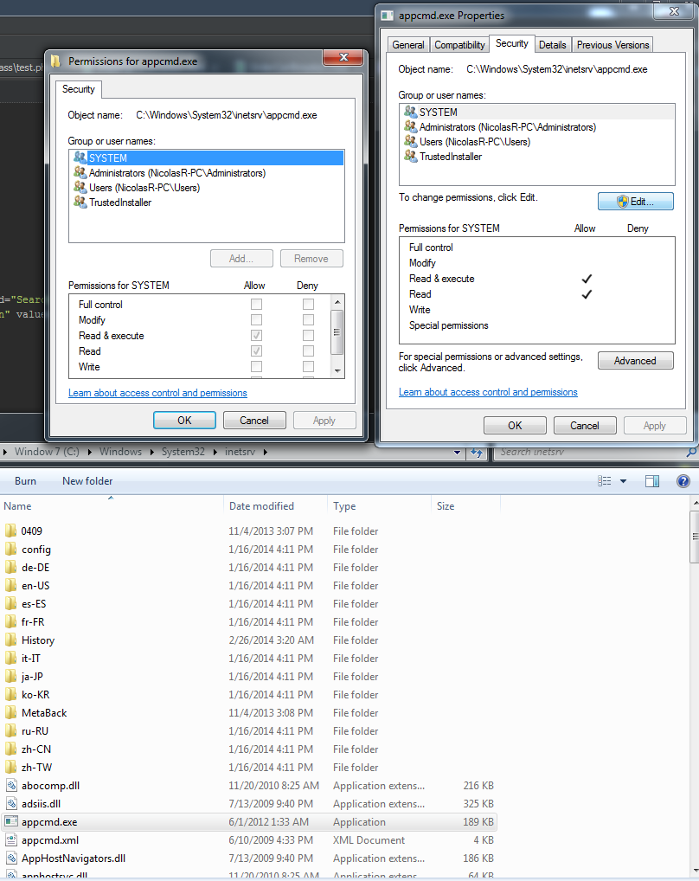Select TrustedInstaller icon in Permissions dialog
This screenshot has height=881, width=699.
pos(80,202)
